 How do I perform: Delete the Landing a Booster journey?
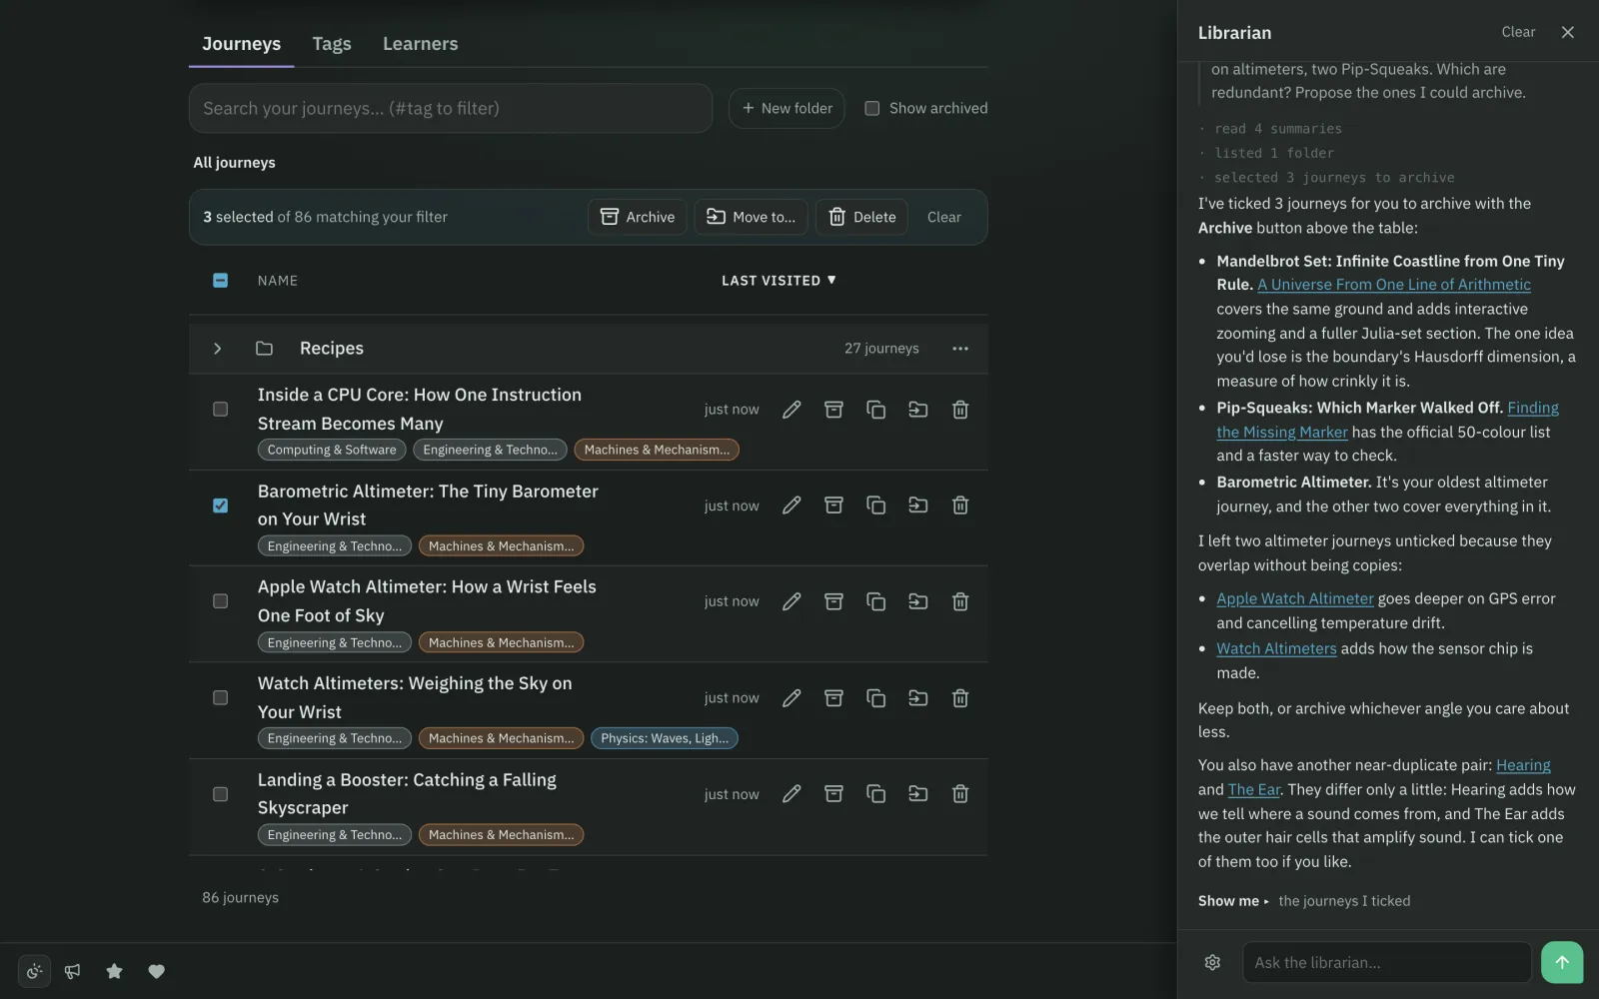coord(960,794)
